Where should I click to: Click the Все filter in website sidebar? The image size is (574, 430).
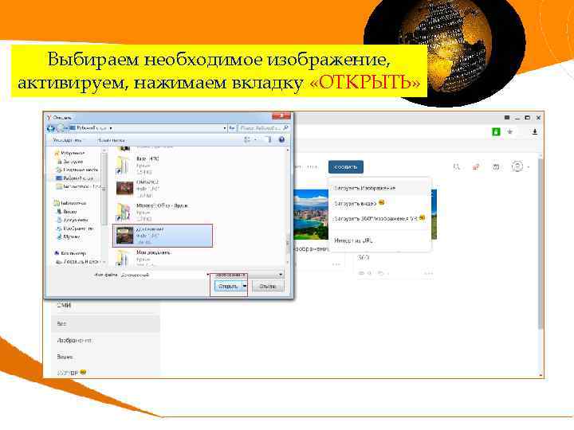(x=105, y=323)
